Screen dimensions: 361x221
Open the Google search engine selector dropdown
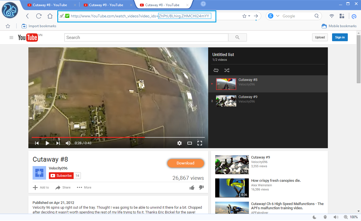click(278, 16)
